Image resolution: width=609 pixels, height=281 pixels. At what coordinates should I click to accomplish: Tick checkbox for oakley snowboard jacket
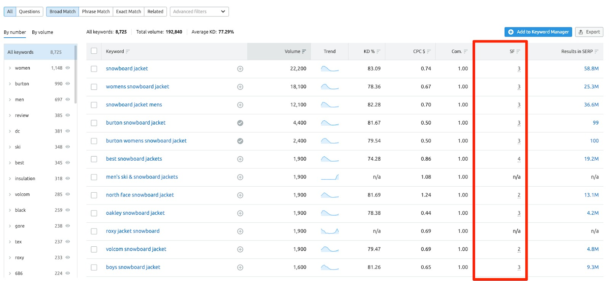pyautogui.click(x=94, y=213)
